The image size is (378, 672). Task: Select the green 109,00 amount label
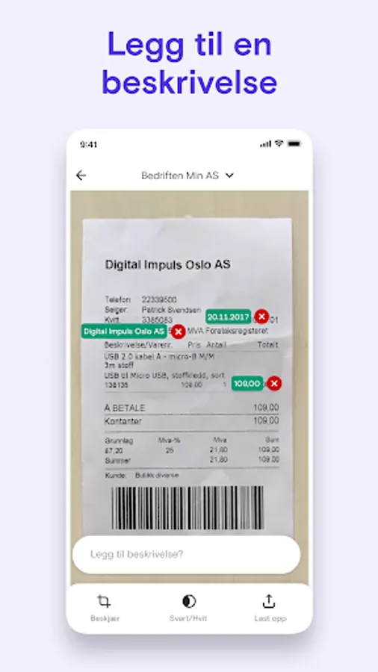247,383
